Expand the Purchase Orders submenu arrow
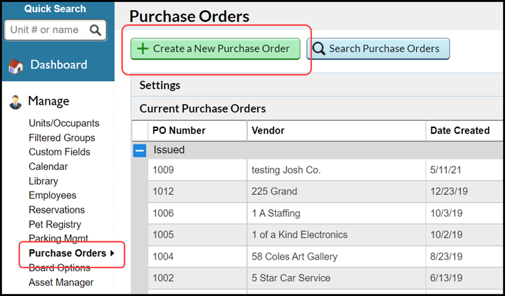This screenshot has height=296, width=505. coord(112,253)
